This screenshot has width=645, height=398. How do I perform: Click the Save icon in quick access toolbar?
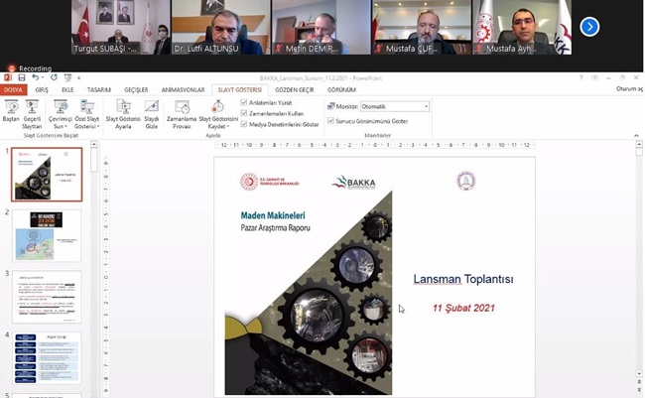(x=23, y=76)
